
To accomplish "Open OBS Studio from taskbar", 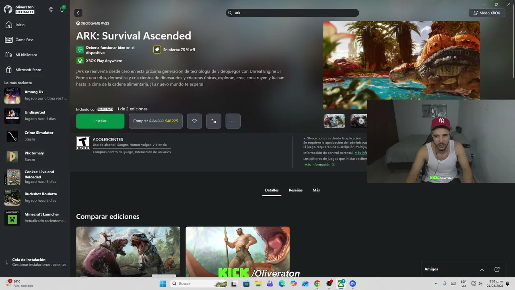I will point(329,284).
